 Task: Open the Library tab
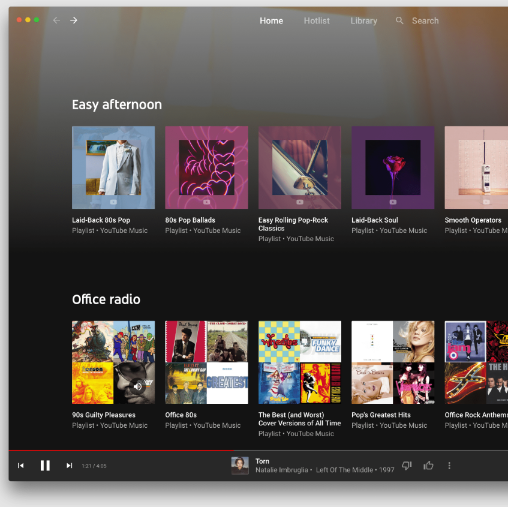pyautogui.click(x=363, y=20)
